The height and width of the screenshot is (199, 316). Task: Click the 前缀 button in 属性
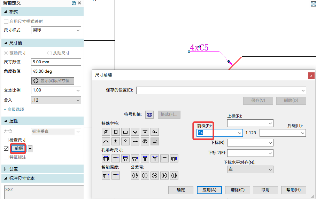coord(18,149)
